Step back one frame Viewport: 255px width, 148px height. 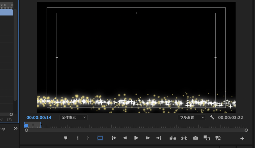[x=125, y=138]
